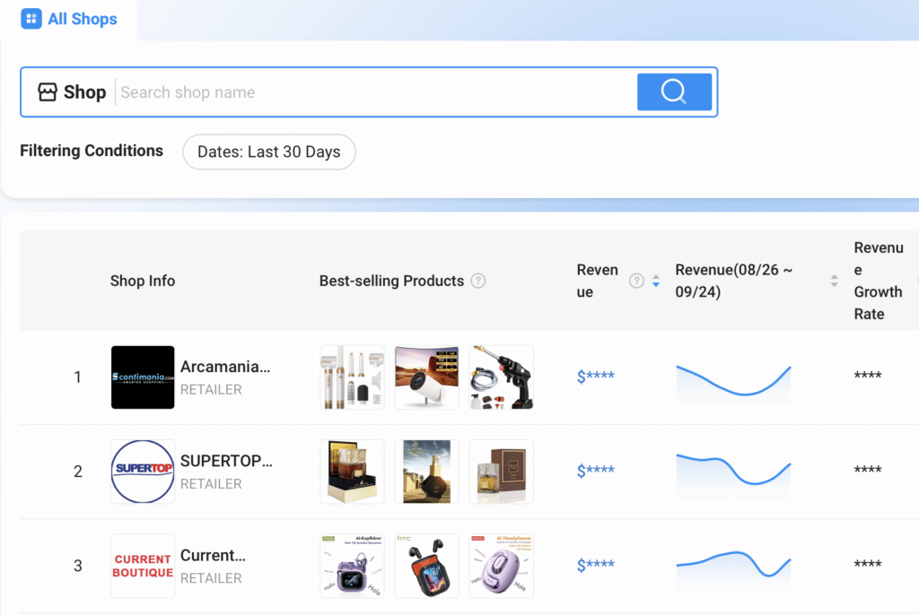Image resolution: width=919 pixels, height=615 pixels.
Task: Click the help icon beside Revenue header
Action: click(636, 281)
